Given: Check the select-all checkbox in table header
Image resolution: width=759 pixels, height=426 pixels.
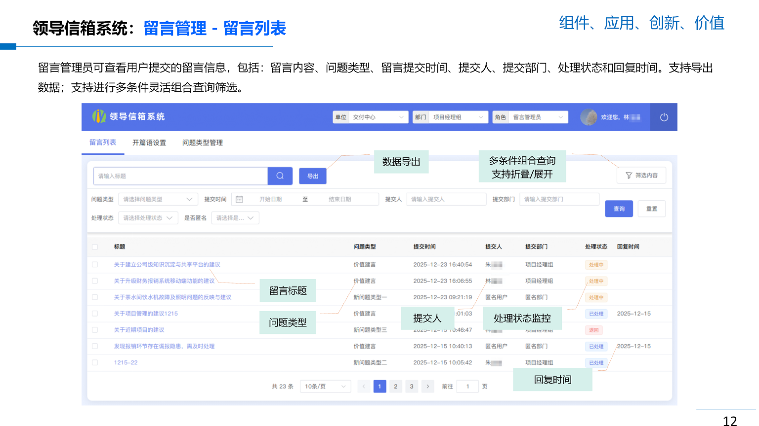Looking at the screenshot, I should click(95, 247).
